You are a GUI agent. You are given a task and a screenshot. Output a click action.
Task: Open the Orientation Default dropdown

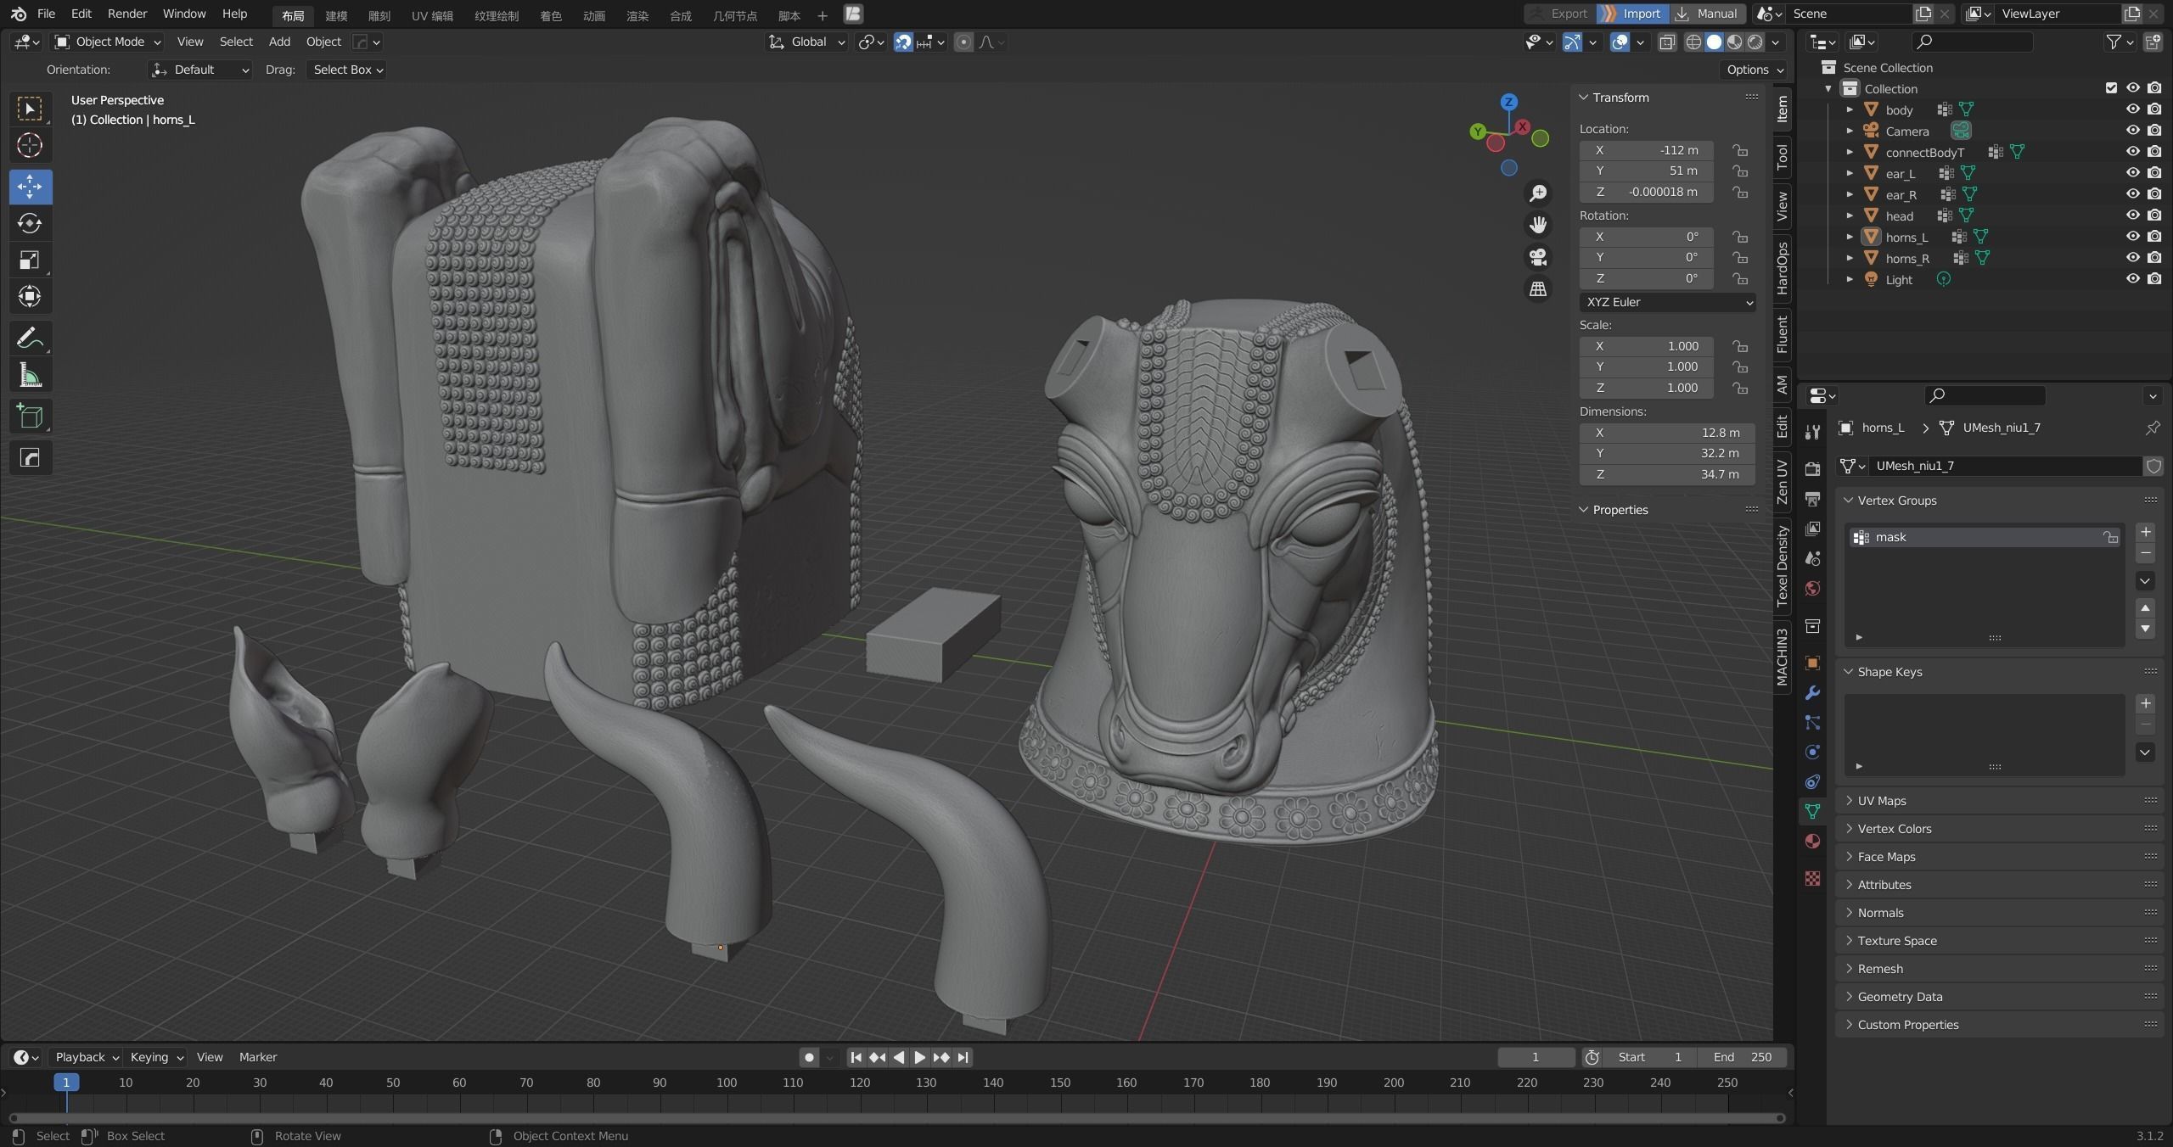[199, 70]
